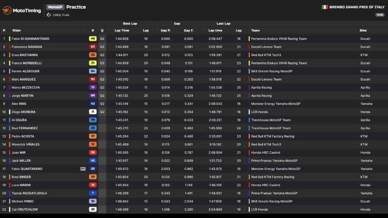Click the Gap F. column header

[189, 30]
